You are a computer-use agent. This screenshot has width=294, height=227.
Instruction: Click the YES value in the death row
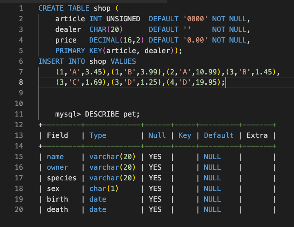click(x=155, y=209)
